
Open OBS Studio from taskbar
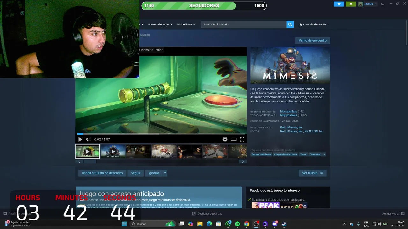[x=256, y=224]
